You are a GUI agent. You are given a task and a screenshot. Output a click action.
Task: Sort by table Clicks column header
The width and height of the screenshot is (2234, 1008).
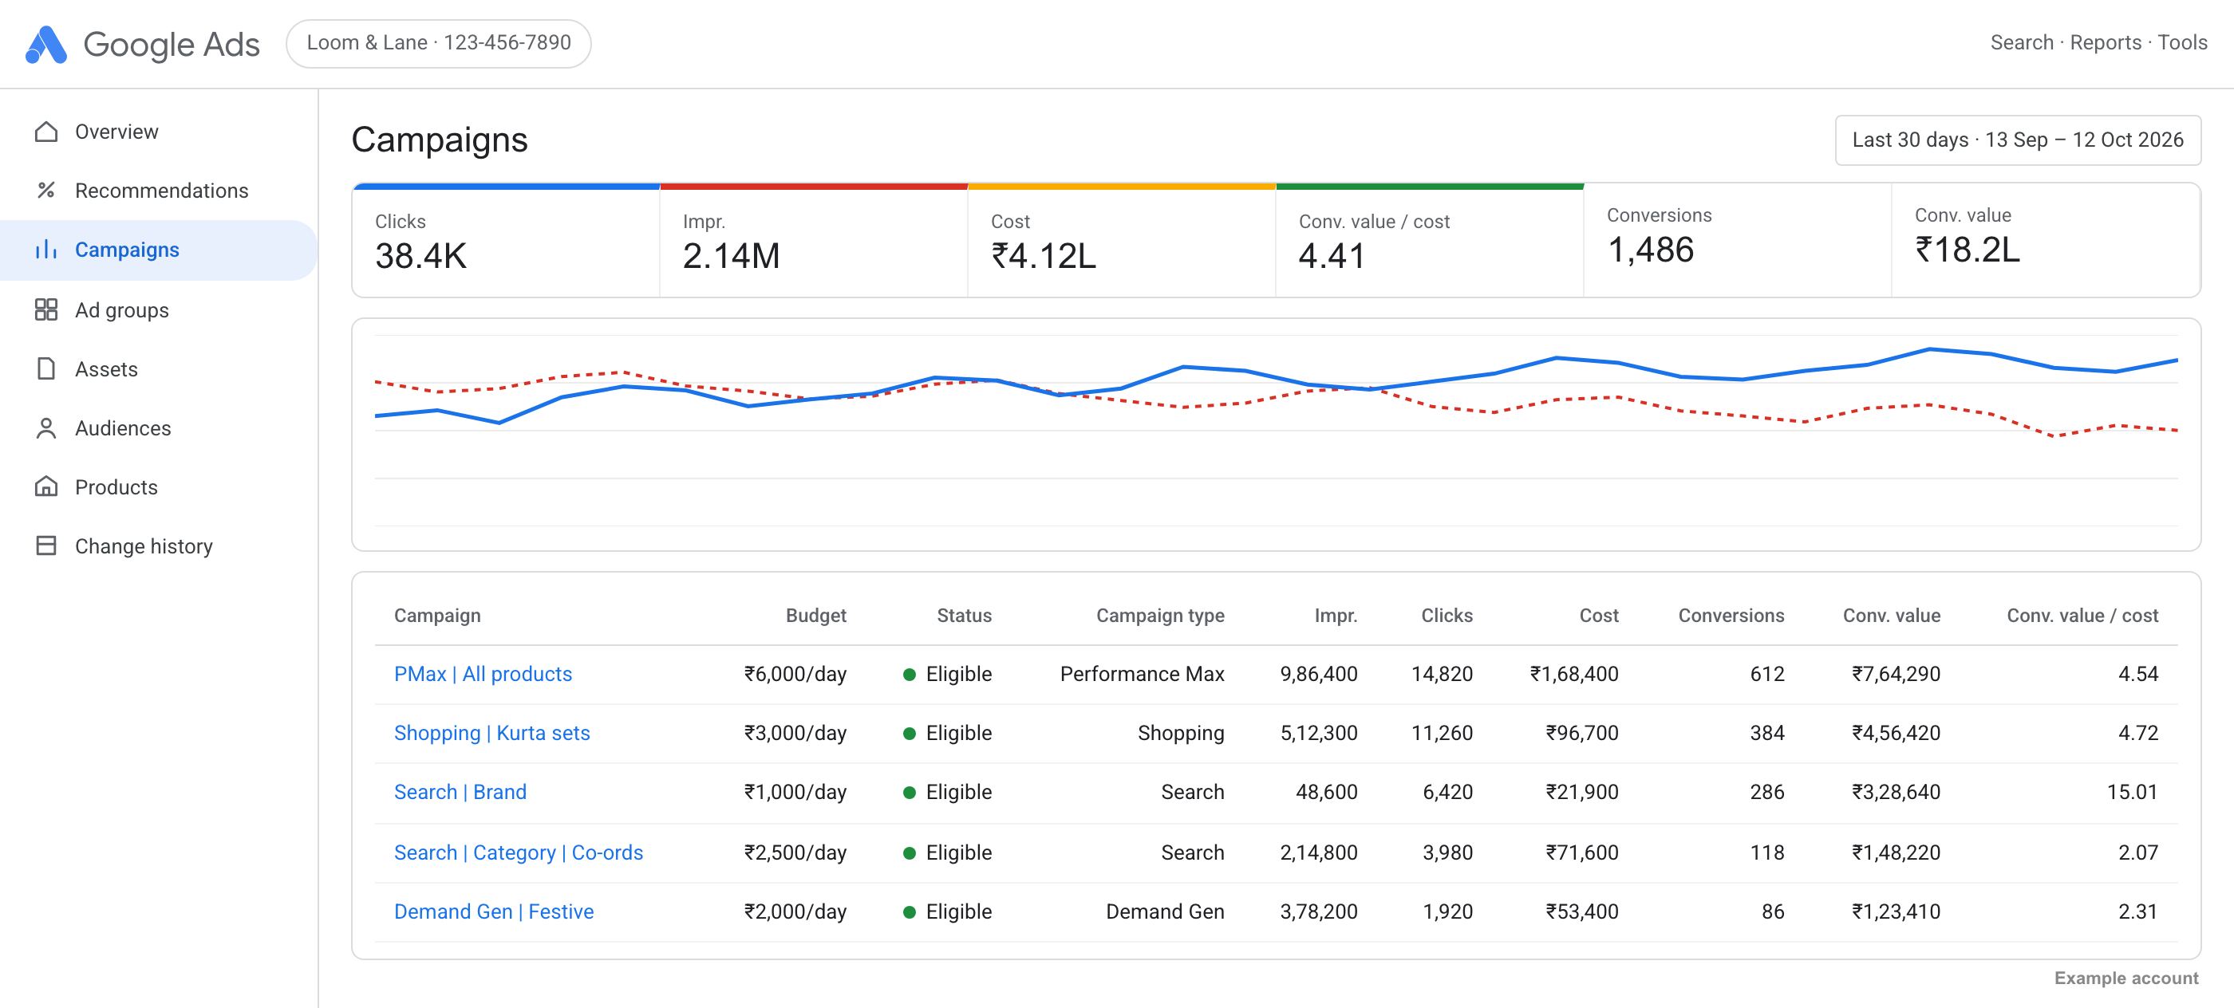pyautogui.click(x=1447, y=616)
